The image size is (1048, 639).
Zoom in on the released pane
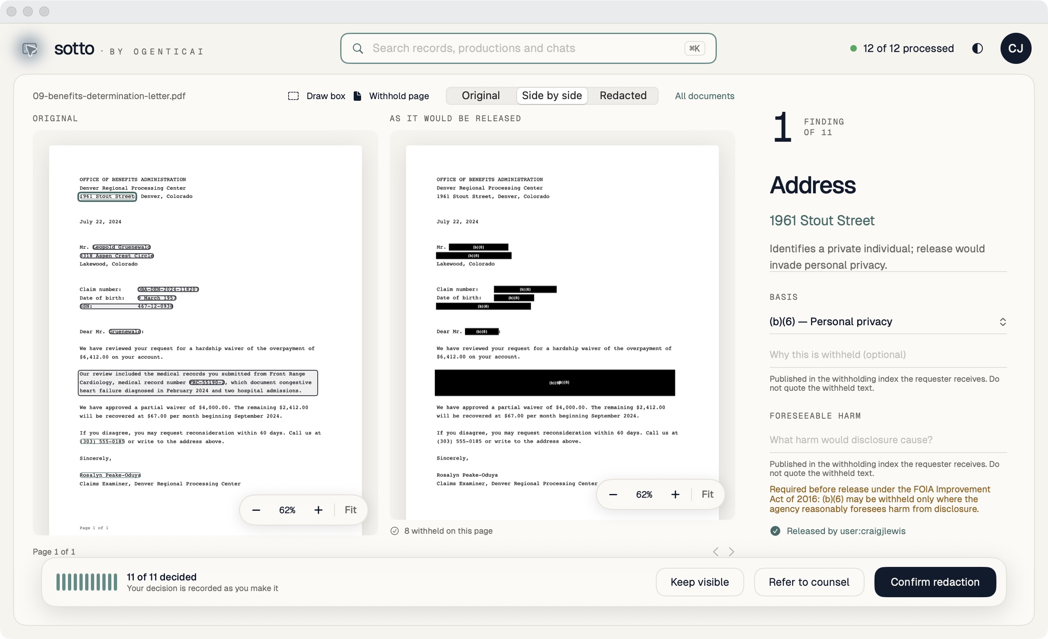tap(675, 494)
